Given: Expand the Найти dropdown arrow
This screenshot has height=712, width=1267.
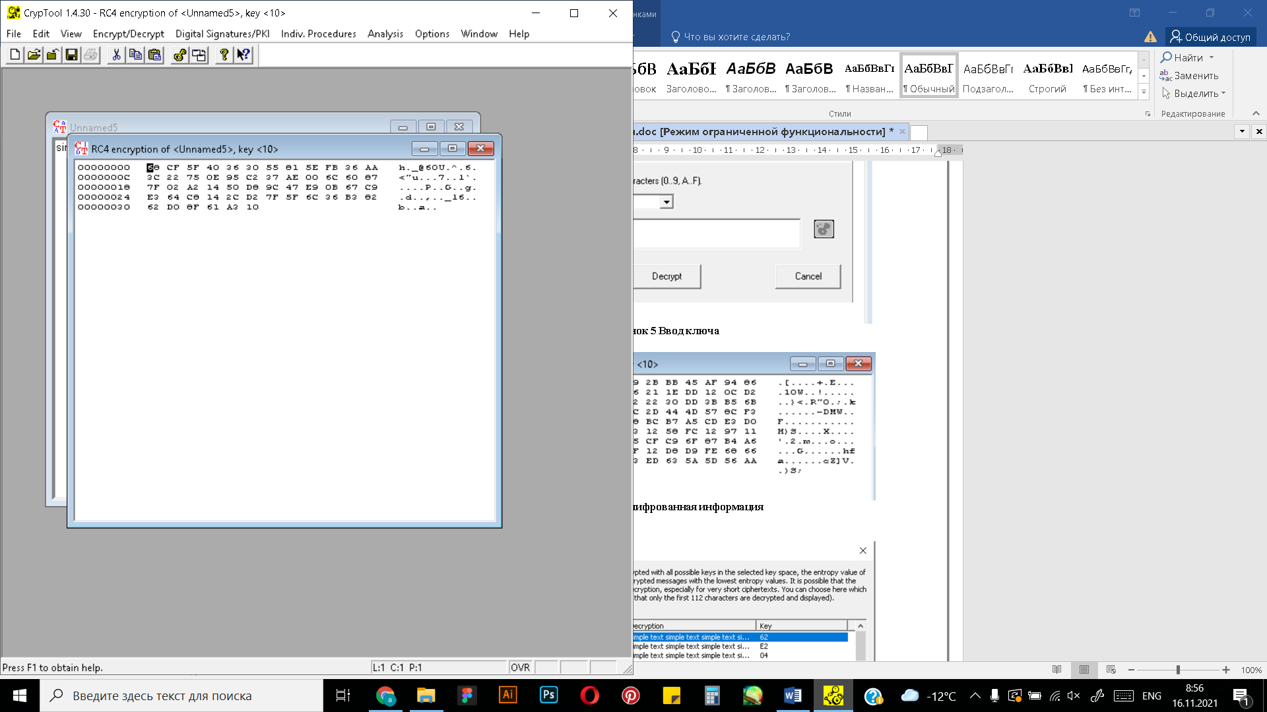Looking at the screenshot, I should pyautogui.click(x=1212, y=58).
